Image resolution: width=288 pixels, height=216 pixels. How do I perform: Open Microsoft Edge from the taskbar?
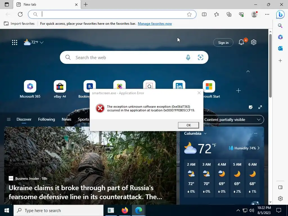click(138, 210)
